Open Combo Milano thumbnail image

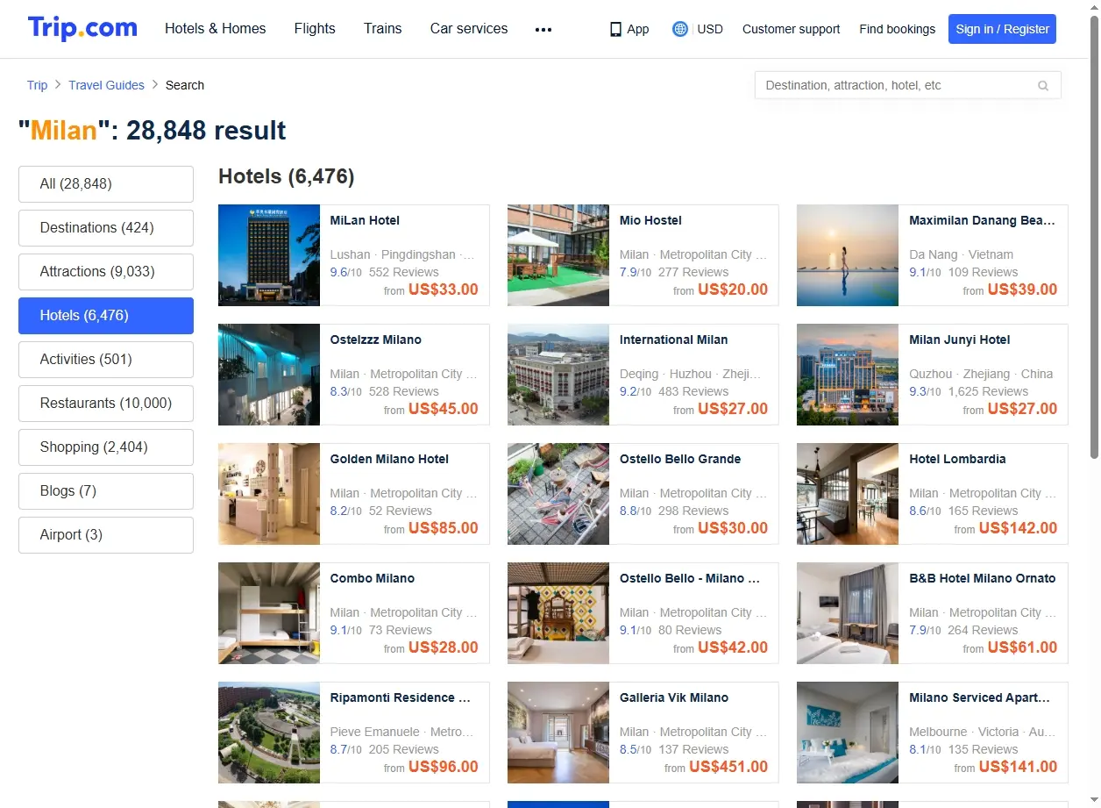tap(269, 613)
